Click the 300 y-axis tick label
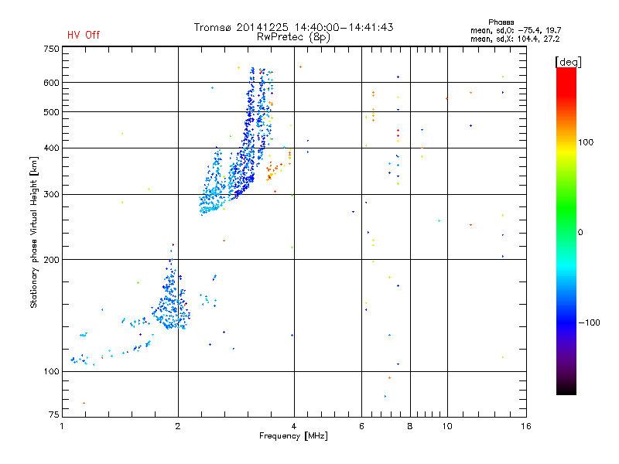 [51, 194]
